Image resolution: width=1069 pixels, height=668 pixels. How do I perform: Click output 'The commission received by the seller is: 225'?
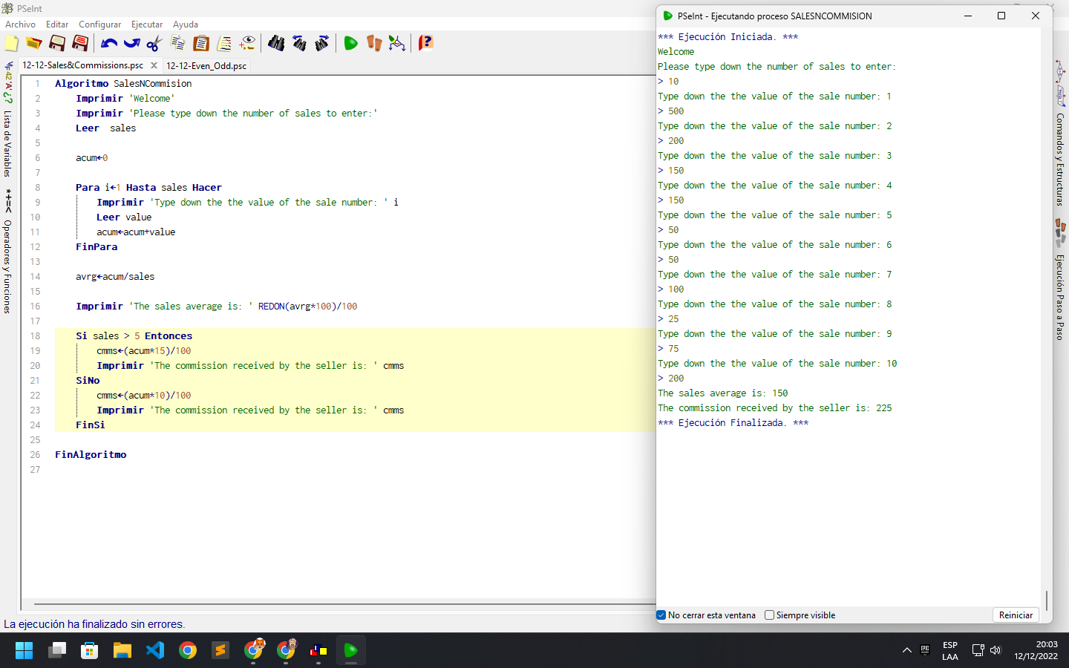click(775, 408)
